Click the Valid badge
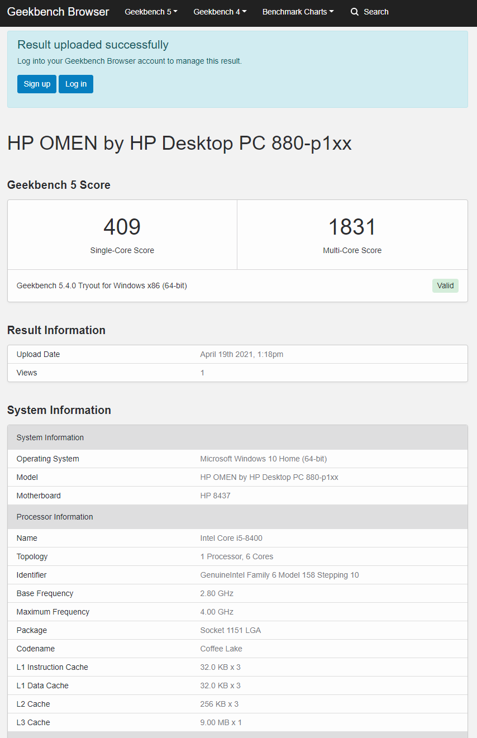This screenshot has width=477, height=738. tap(445, 285)
